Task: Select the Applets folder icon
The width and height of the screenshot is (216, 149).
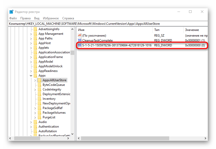Action: 35,48
